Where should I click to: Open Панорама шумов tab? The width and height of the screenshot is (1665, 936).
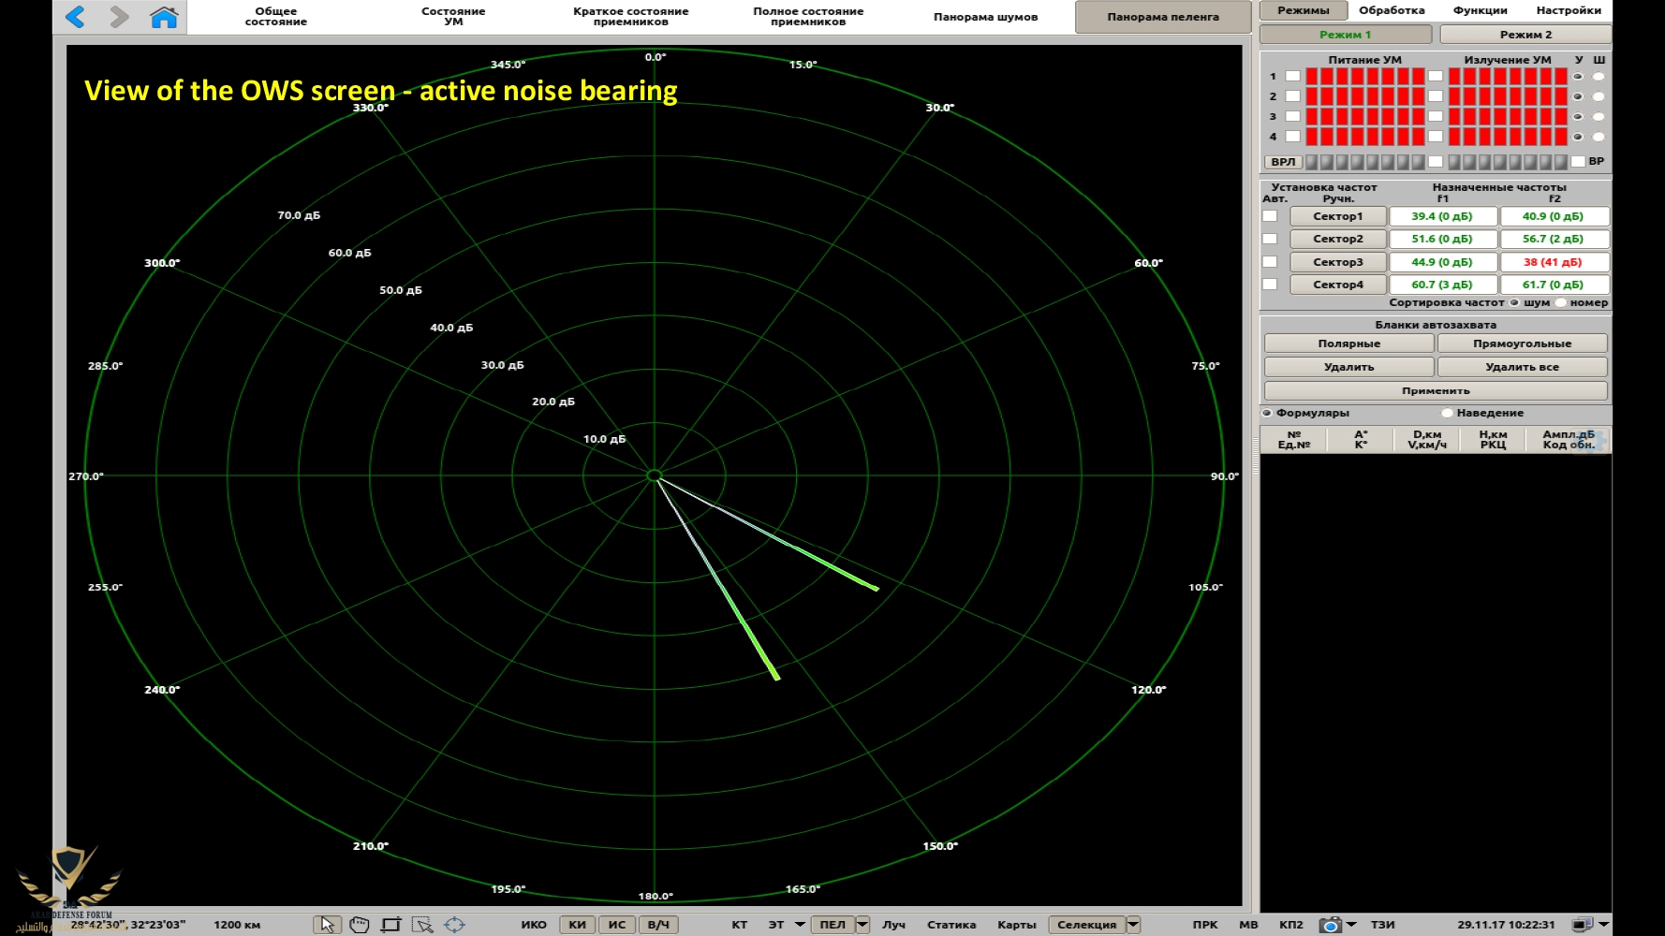pos(985,17)
